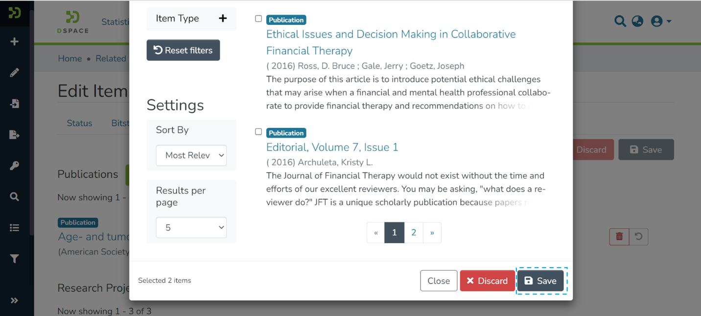Click the red trash delete icon
The image size is (701, 316).
(619, 237)
